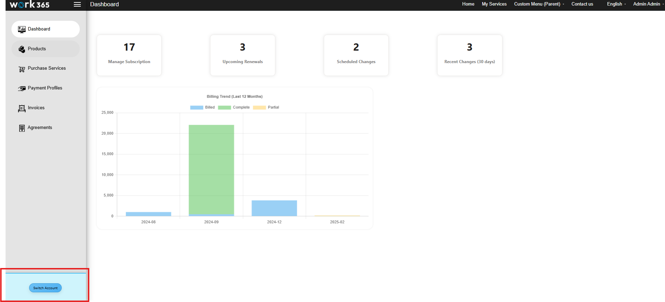Open the English language dropdown
This screenshot has height=302, width=665.
616,4
